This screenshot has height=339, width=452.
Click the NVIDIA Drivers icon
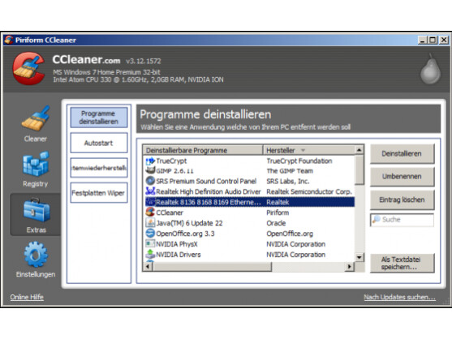point(150,255)
